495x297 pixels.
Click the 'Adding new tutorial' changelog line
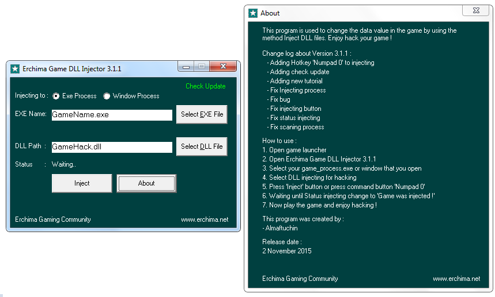[295, 81]
